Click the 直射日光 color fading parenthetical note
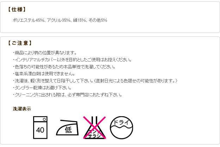The width and height of the screenshot is (220, 147). tap(135, 81)
